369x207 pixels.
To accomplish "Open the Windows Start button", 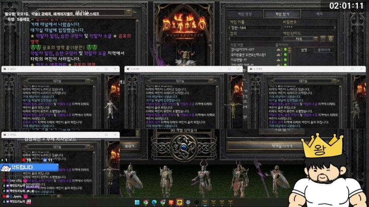I will click(137, 202).
